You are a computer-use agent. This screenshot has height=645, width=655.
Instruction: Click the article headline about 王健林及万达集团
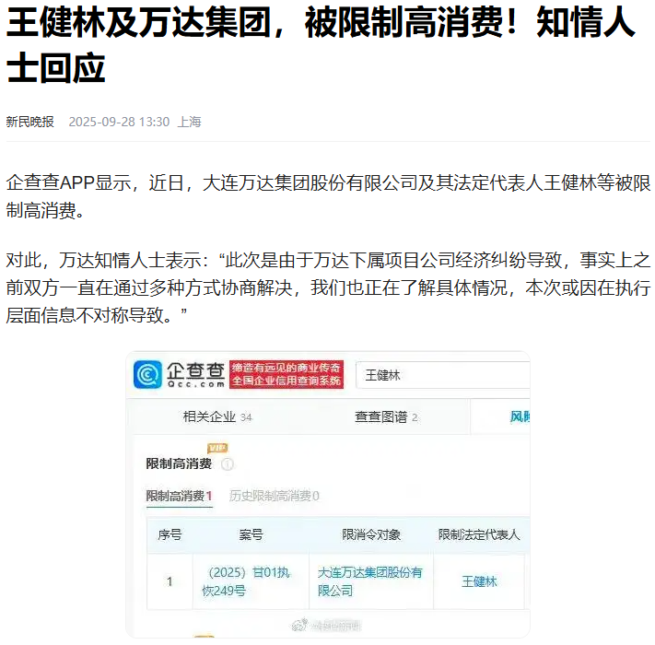[321, 45]
